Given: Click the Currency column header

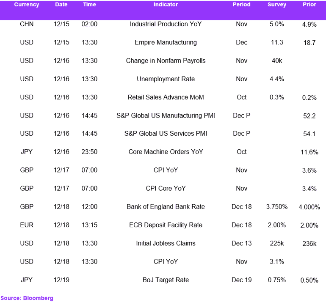Looking at the screenshot, I should pyautogui.click(x=27, y=5).
